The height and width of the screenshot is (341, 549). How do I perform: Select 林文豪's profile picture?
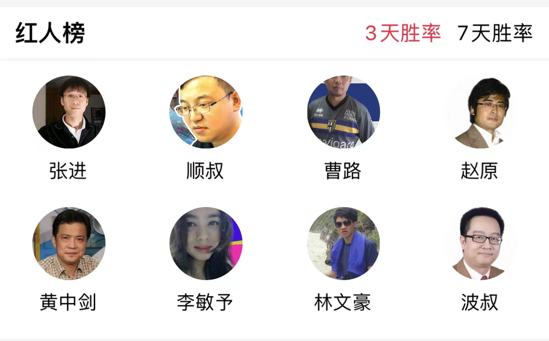coord(343,244)
